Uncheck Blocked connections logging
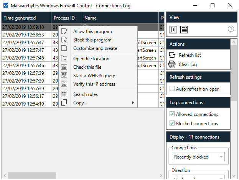Screen dimensions: 239x180 [172, 123]
